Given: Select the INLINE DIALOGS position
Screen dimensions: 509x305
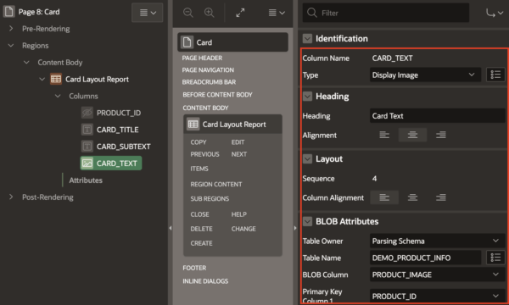Looking at the screenshot, I should point(205,281).
